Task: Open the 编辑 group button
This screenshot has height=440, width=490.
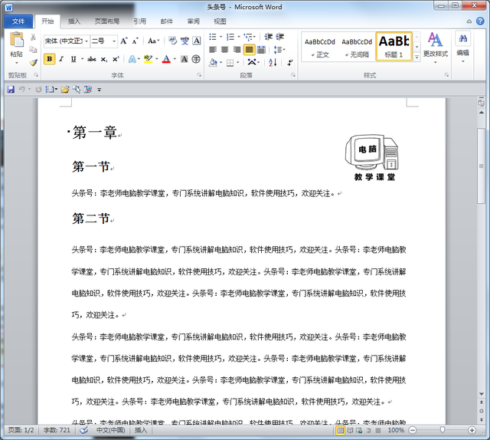Action: click(462, 46)
